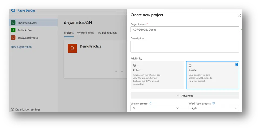Open the Version control Git dropdown
The width and height of the screenshot is (260, 130).
[x=156, y=108]
